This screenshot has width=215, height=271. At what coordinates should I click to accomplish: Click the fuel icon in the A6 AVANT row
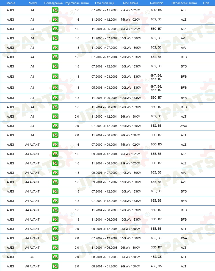click(x=55, y=266)
